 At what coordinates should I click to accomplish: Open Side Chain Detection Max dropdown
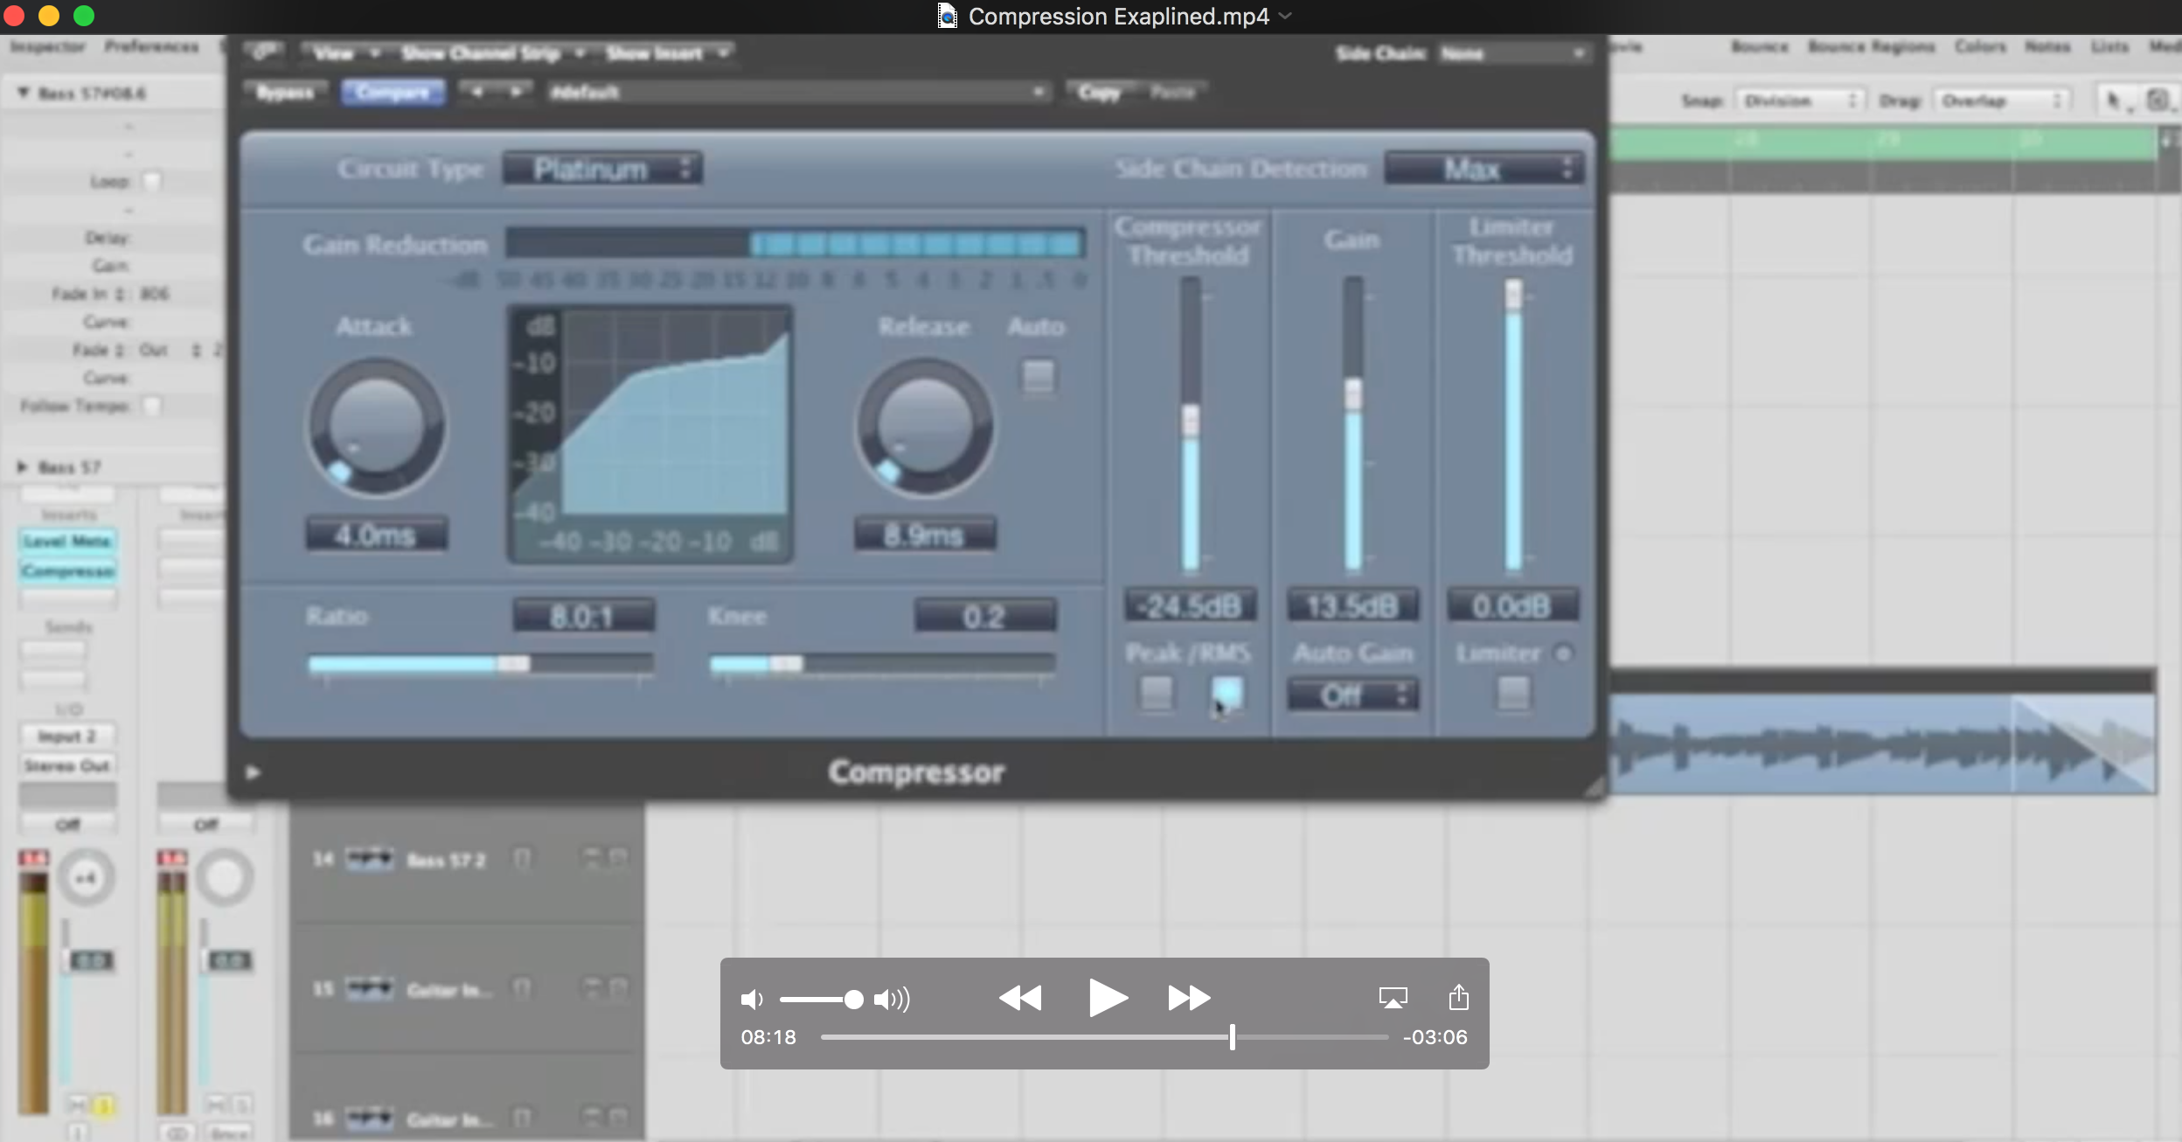point(1484,169)
